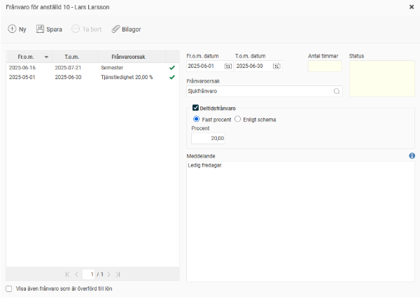Select the Enligt schema radio button

238,119
